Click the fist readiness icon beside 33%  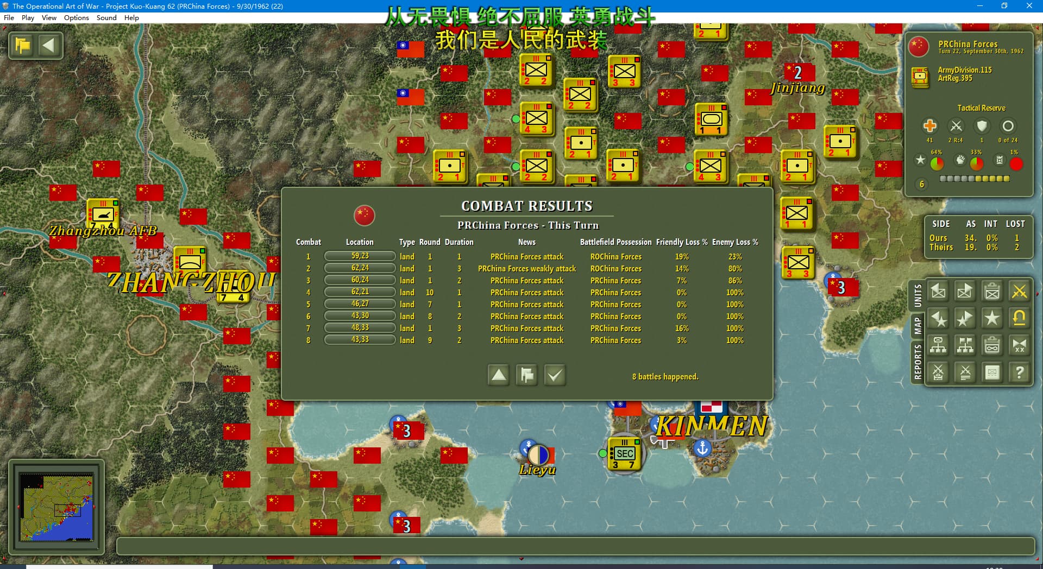click(x=960, y=160)
